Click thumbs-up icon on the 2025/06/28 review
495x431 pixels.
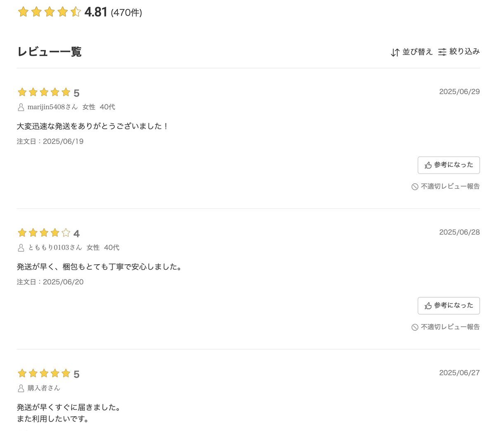click(x=428, y=305)
